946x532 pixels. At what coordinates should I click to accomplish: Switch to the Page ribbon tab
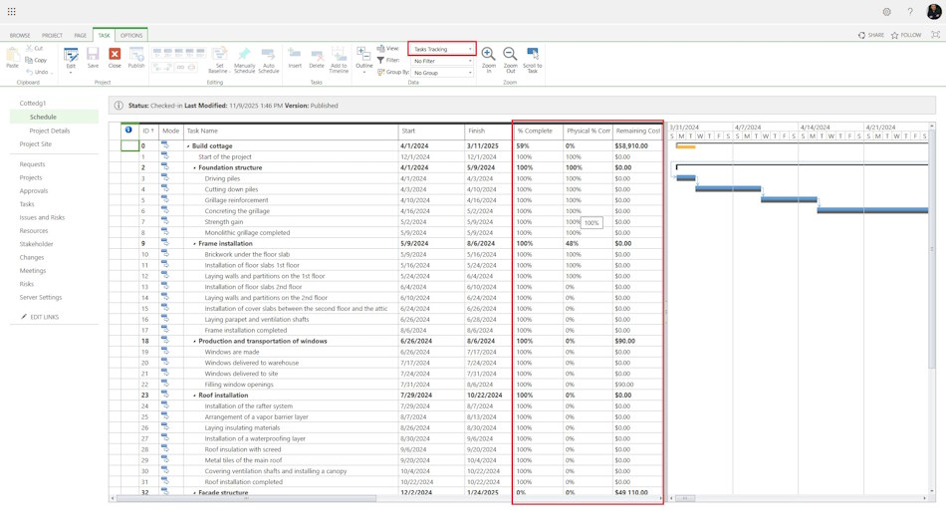pos(81,35)
